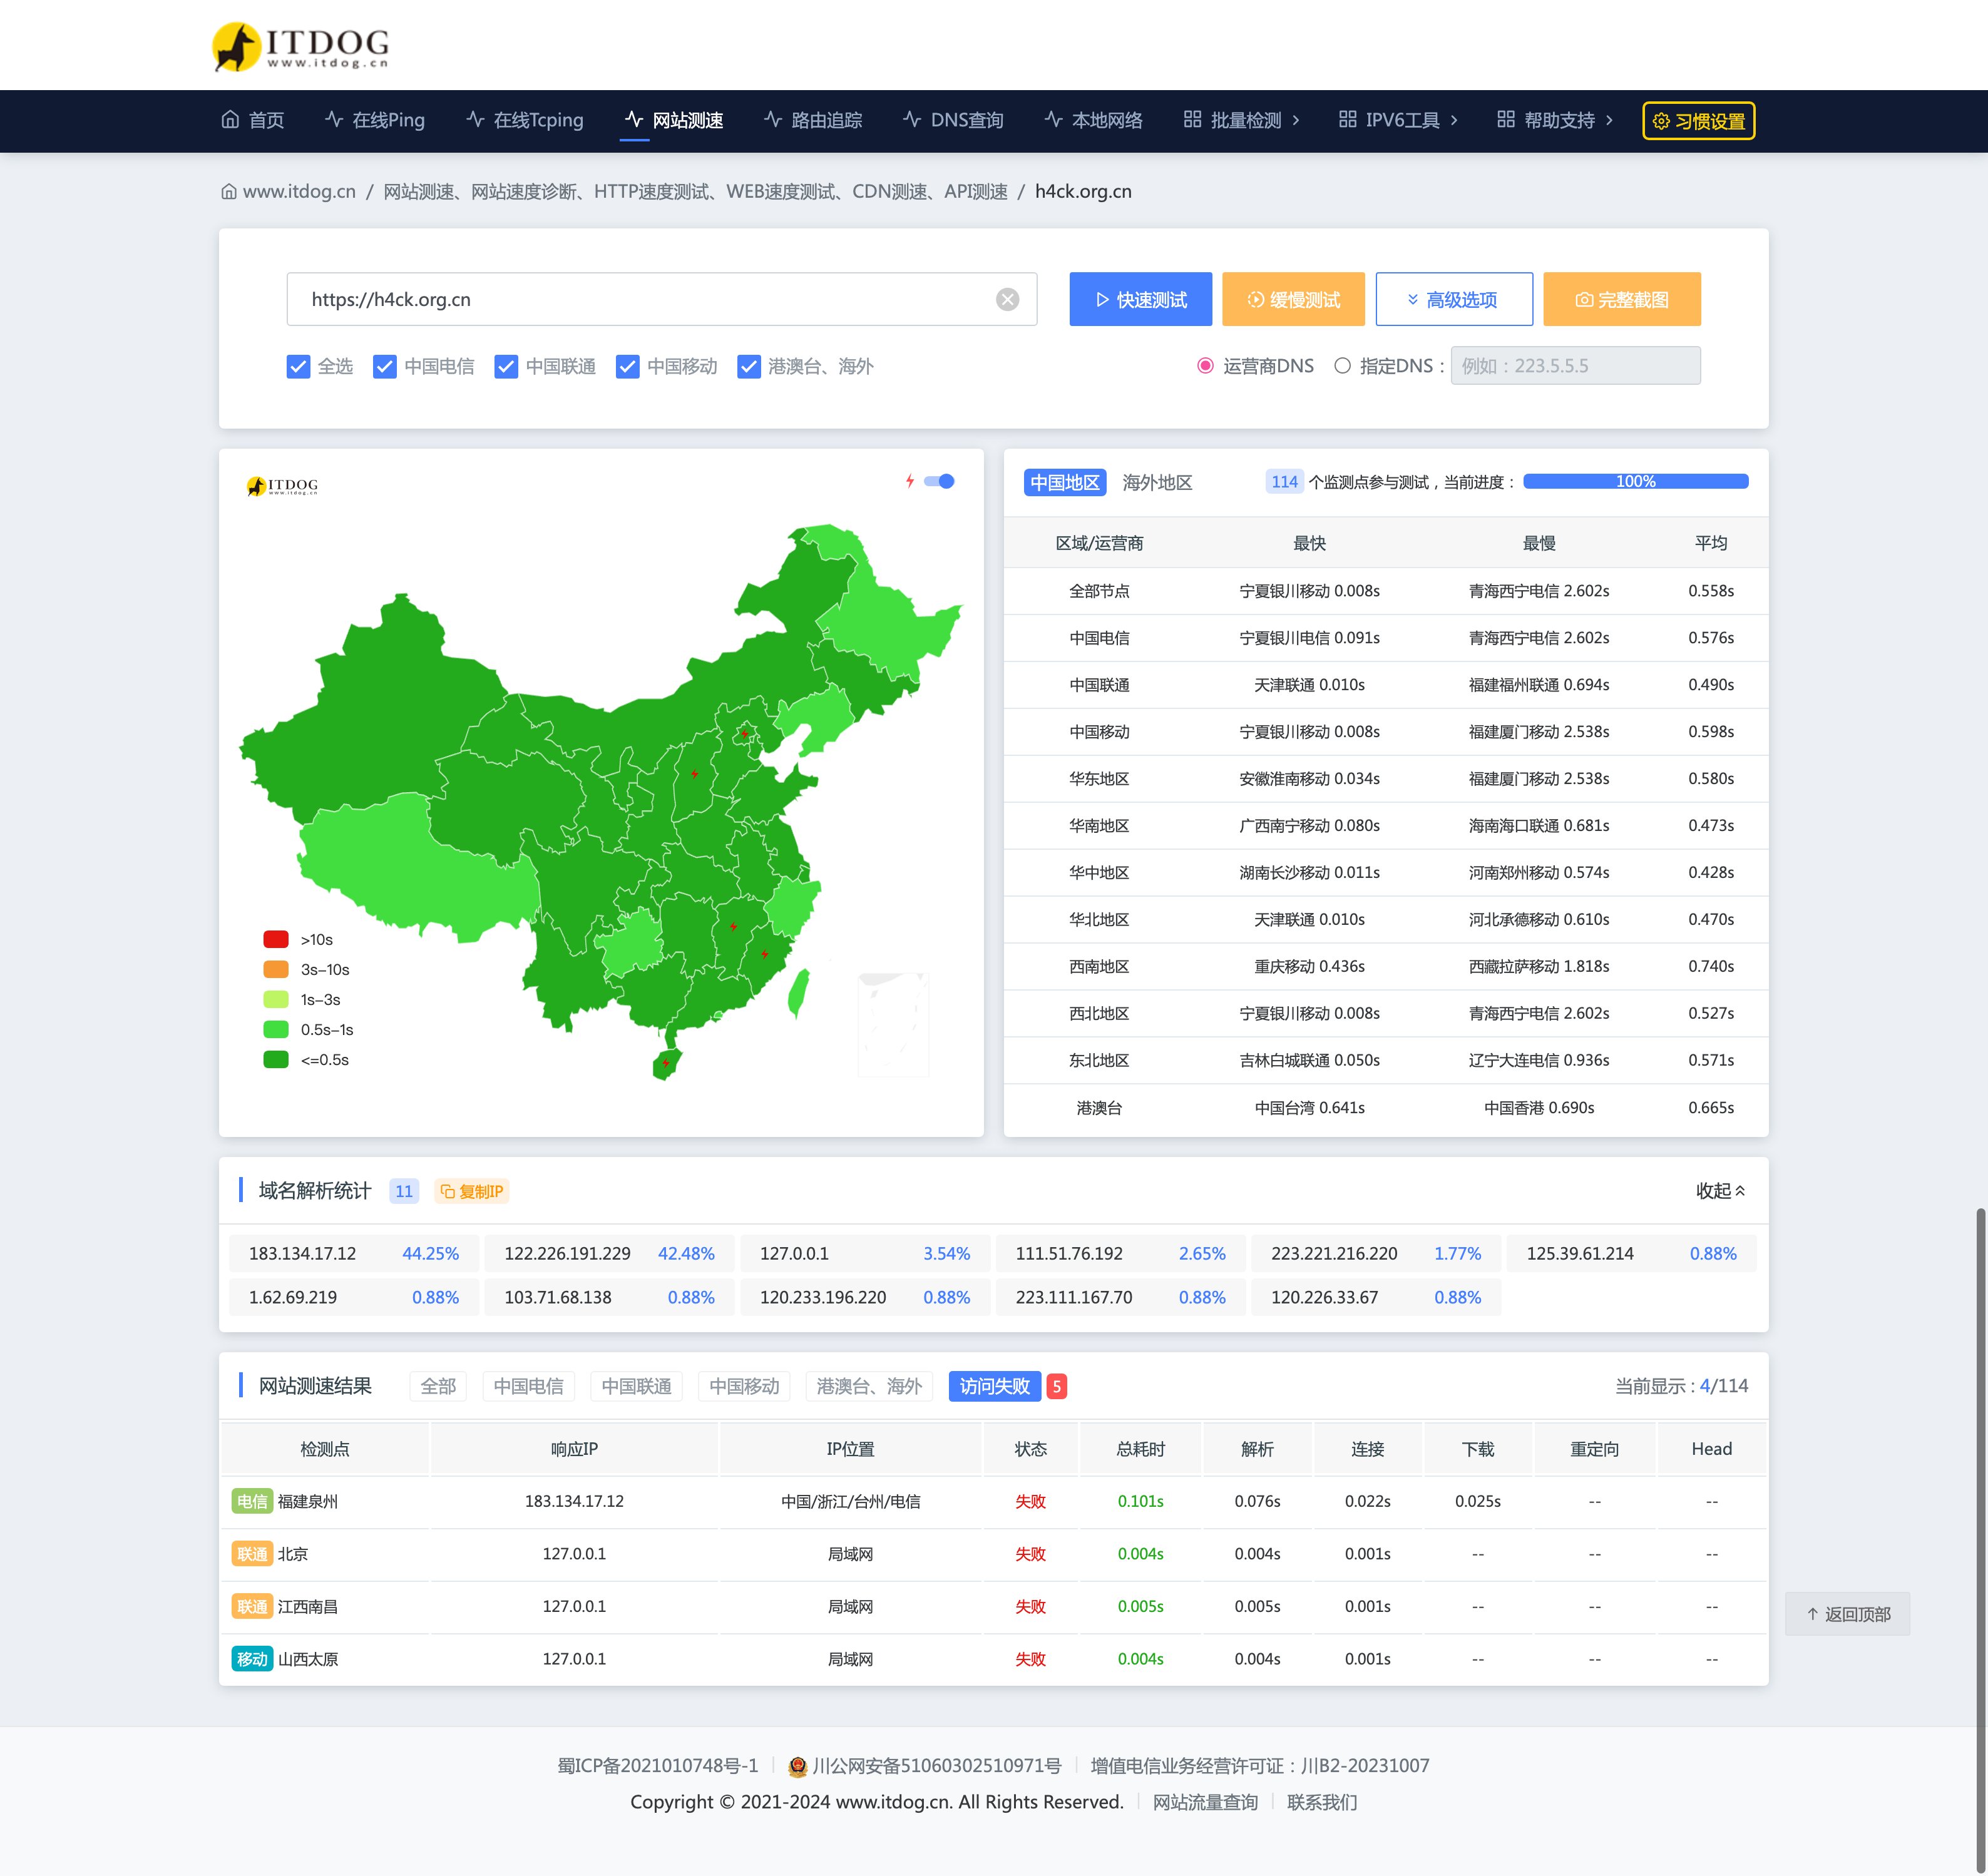Screen dimensions: 1988x1876
Task: Click the 快速测试 button
Action: click(x=1140, y=300)
